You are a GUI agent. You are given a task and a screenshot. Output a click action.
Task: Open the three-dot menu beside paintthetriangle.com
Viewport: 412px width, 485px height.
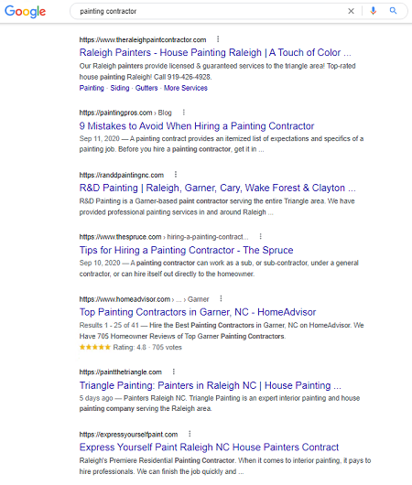point(174,372)
